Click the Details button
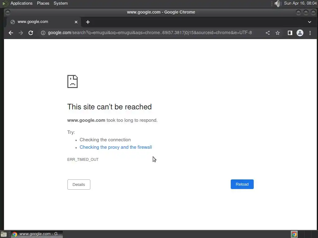The height and width of the screenshot is (238, 318). click(x=79, y=185)
